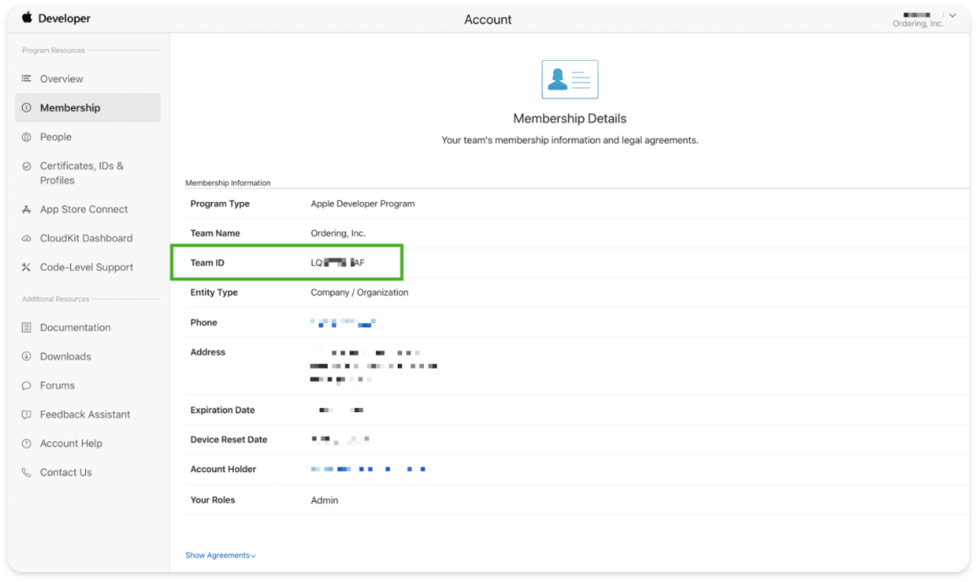Click the Team Name label
The width and height of the screenshot is (977, 582).
(215, 233)
